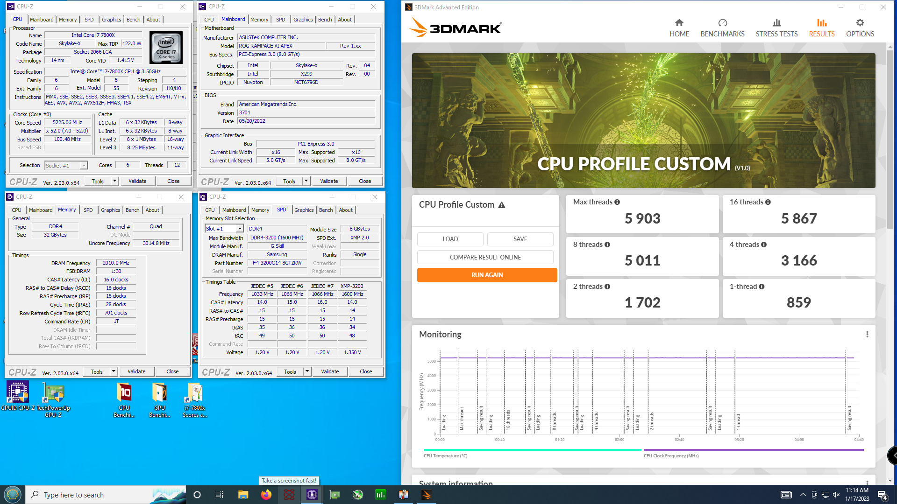897x504 pixels.
Task: Click the CPU Profile Custom banner image
Action: pos(643,120)
